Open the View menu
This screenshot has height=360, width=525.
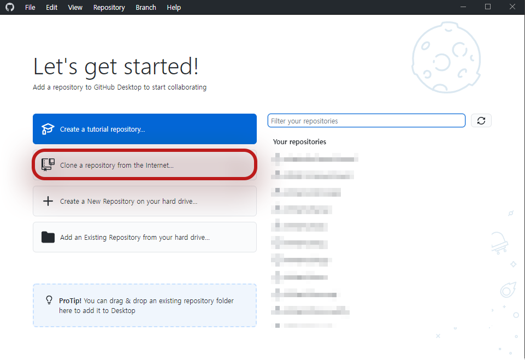click(75, 7)
